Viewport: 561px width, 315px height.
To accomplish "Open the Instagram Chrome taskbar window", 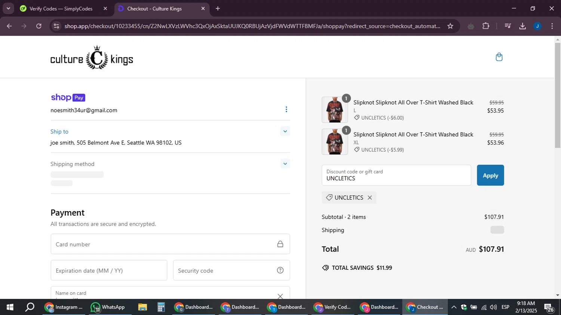I will point(64,307).
